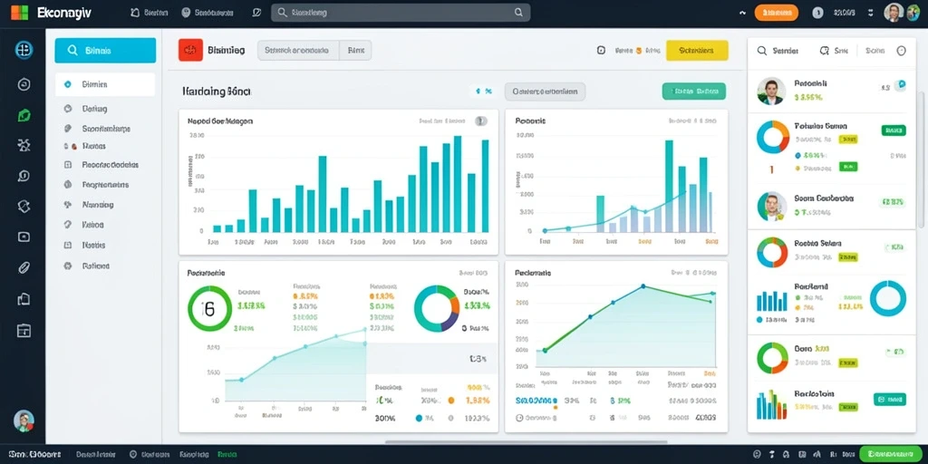The height and width of the screenshot is (464, 928).
Task: Click the horizontal scrollbar below the charts
Action: coord(527,441)
